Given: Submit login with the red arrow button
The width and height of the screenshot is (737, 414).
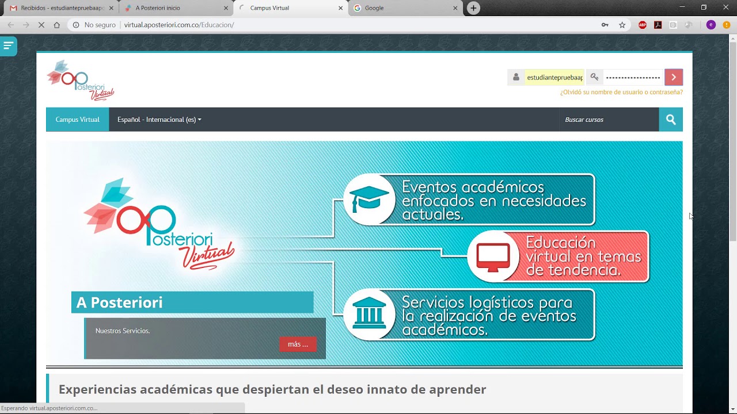Looking at the screenshot, I should (x=674, y=77).
